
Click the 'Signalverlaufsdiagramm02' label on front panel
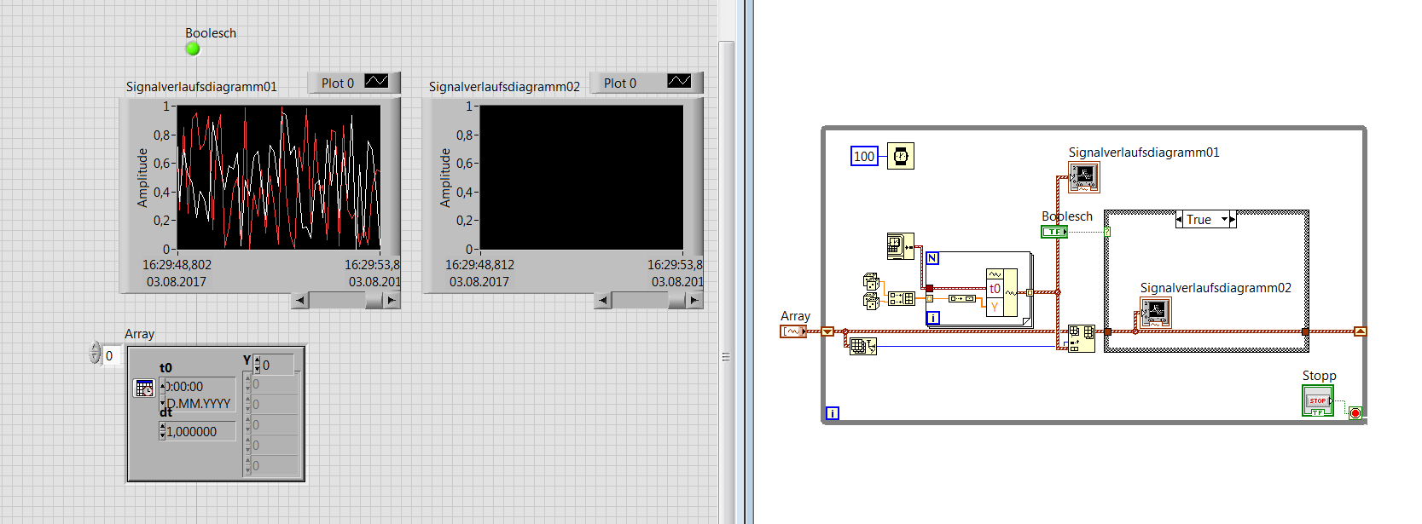tap(504, 87)
